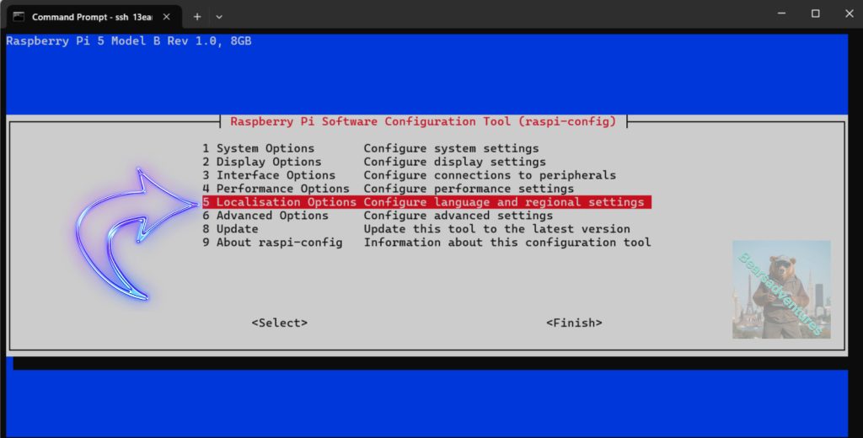Activate the <Select> button
The width and height of the screenshot is (863, 438).
click(280, 323)
